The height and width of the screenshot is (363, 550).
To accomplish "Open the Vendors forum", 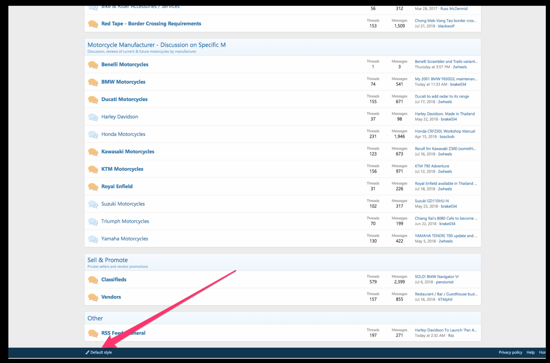I will coord(111,297).
